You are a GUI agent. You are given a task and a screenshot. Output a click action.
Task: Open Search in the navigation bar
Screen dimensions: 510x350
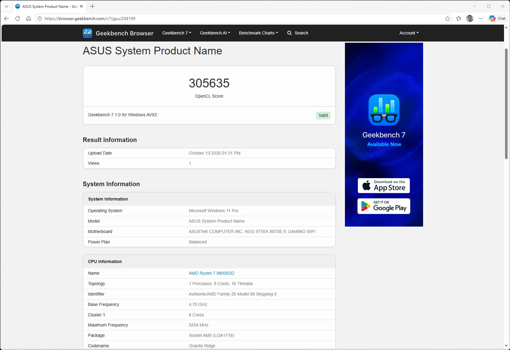[298, 33]
